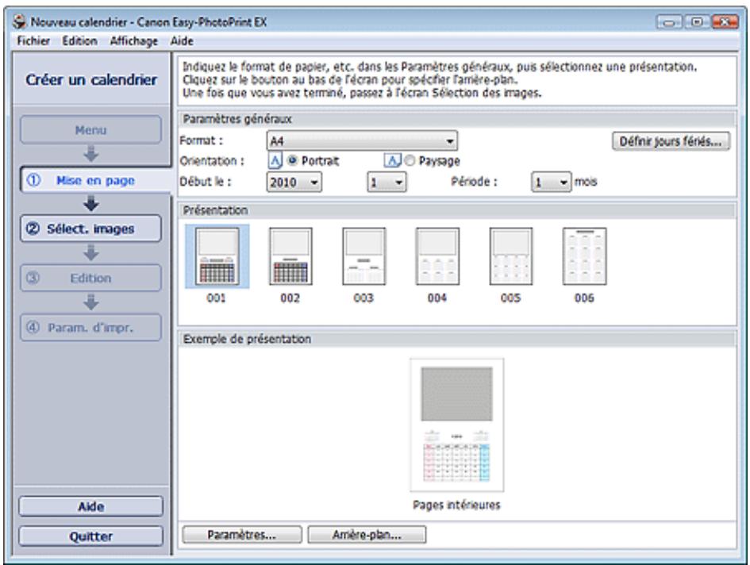Select presentation layout 003
The height and width of the screenshot is (565, 750).
click(364, 256)
